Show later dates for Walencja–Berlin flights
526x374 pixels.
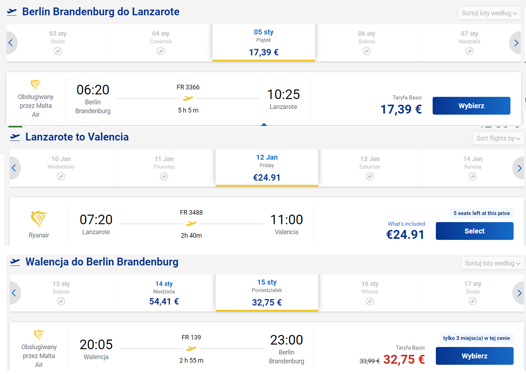(518, 293)
